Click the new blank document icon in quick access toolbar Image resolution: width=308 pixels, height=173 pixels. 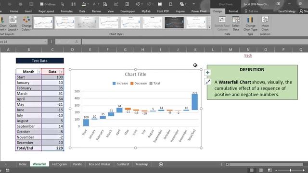coord(171,4)
